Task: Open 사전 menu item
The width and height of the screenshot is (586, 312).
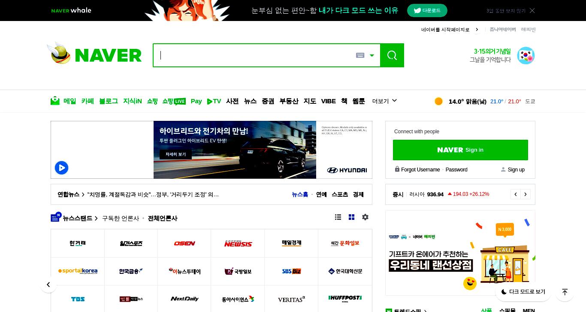Action: [x=233, y=101]
